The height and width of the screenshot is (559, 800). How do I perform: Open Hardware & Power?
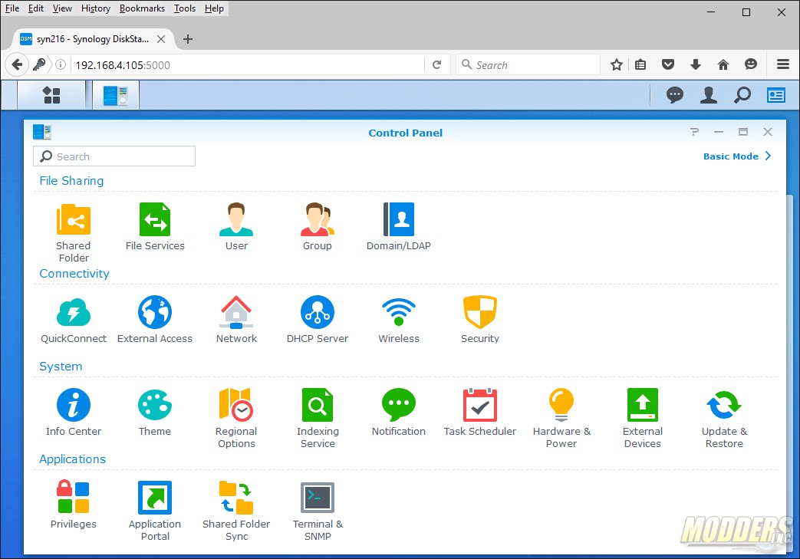click(561, 418)
